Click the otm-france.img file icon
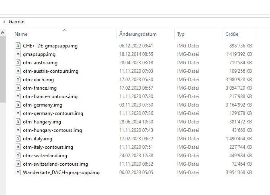This screenshot has width=270, height=195. coord(18,88)
